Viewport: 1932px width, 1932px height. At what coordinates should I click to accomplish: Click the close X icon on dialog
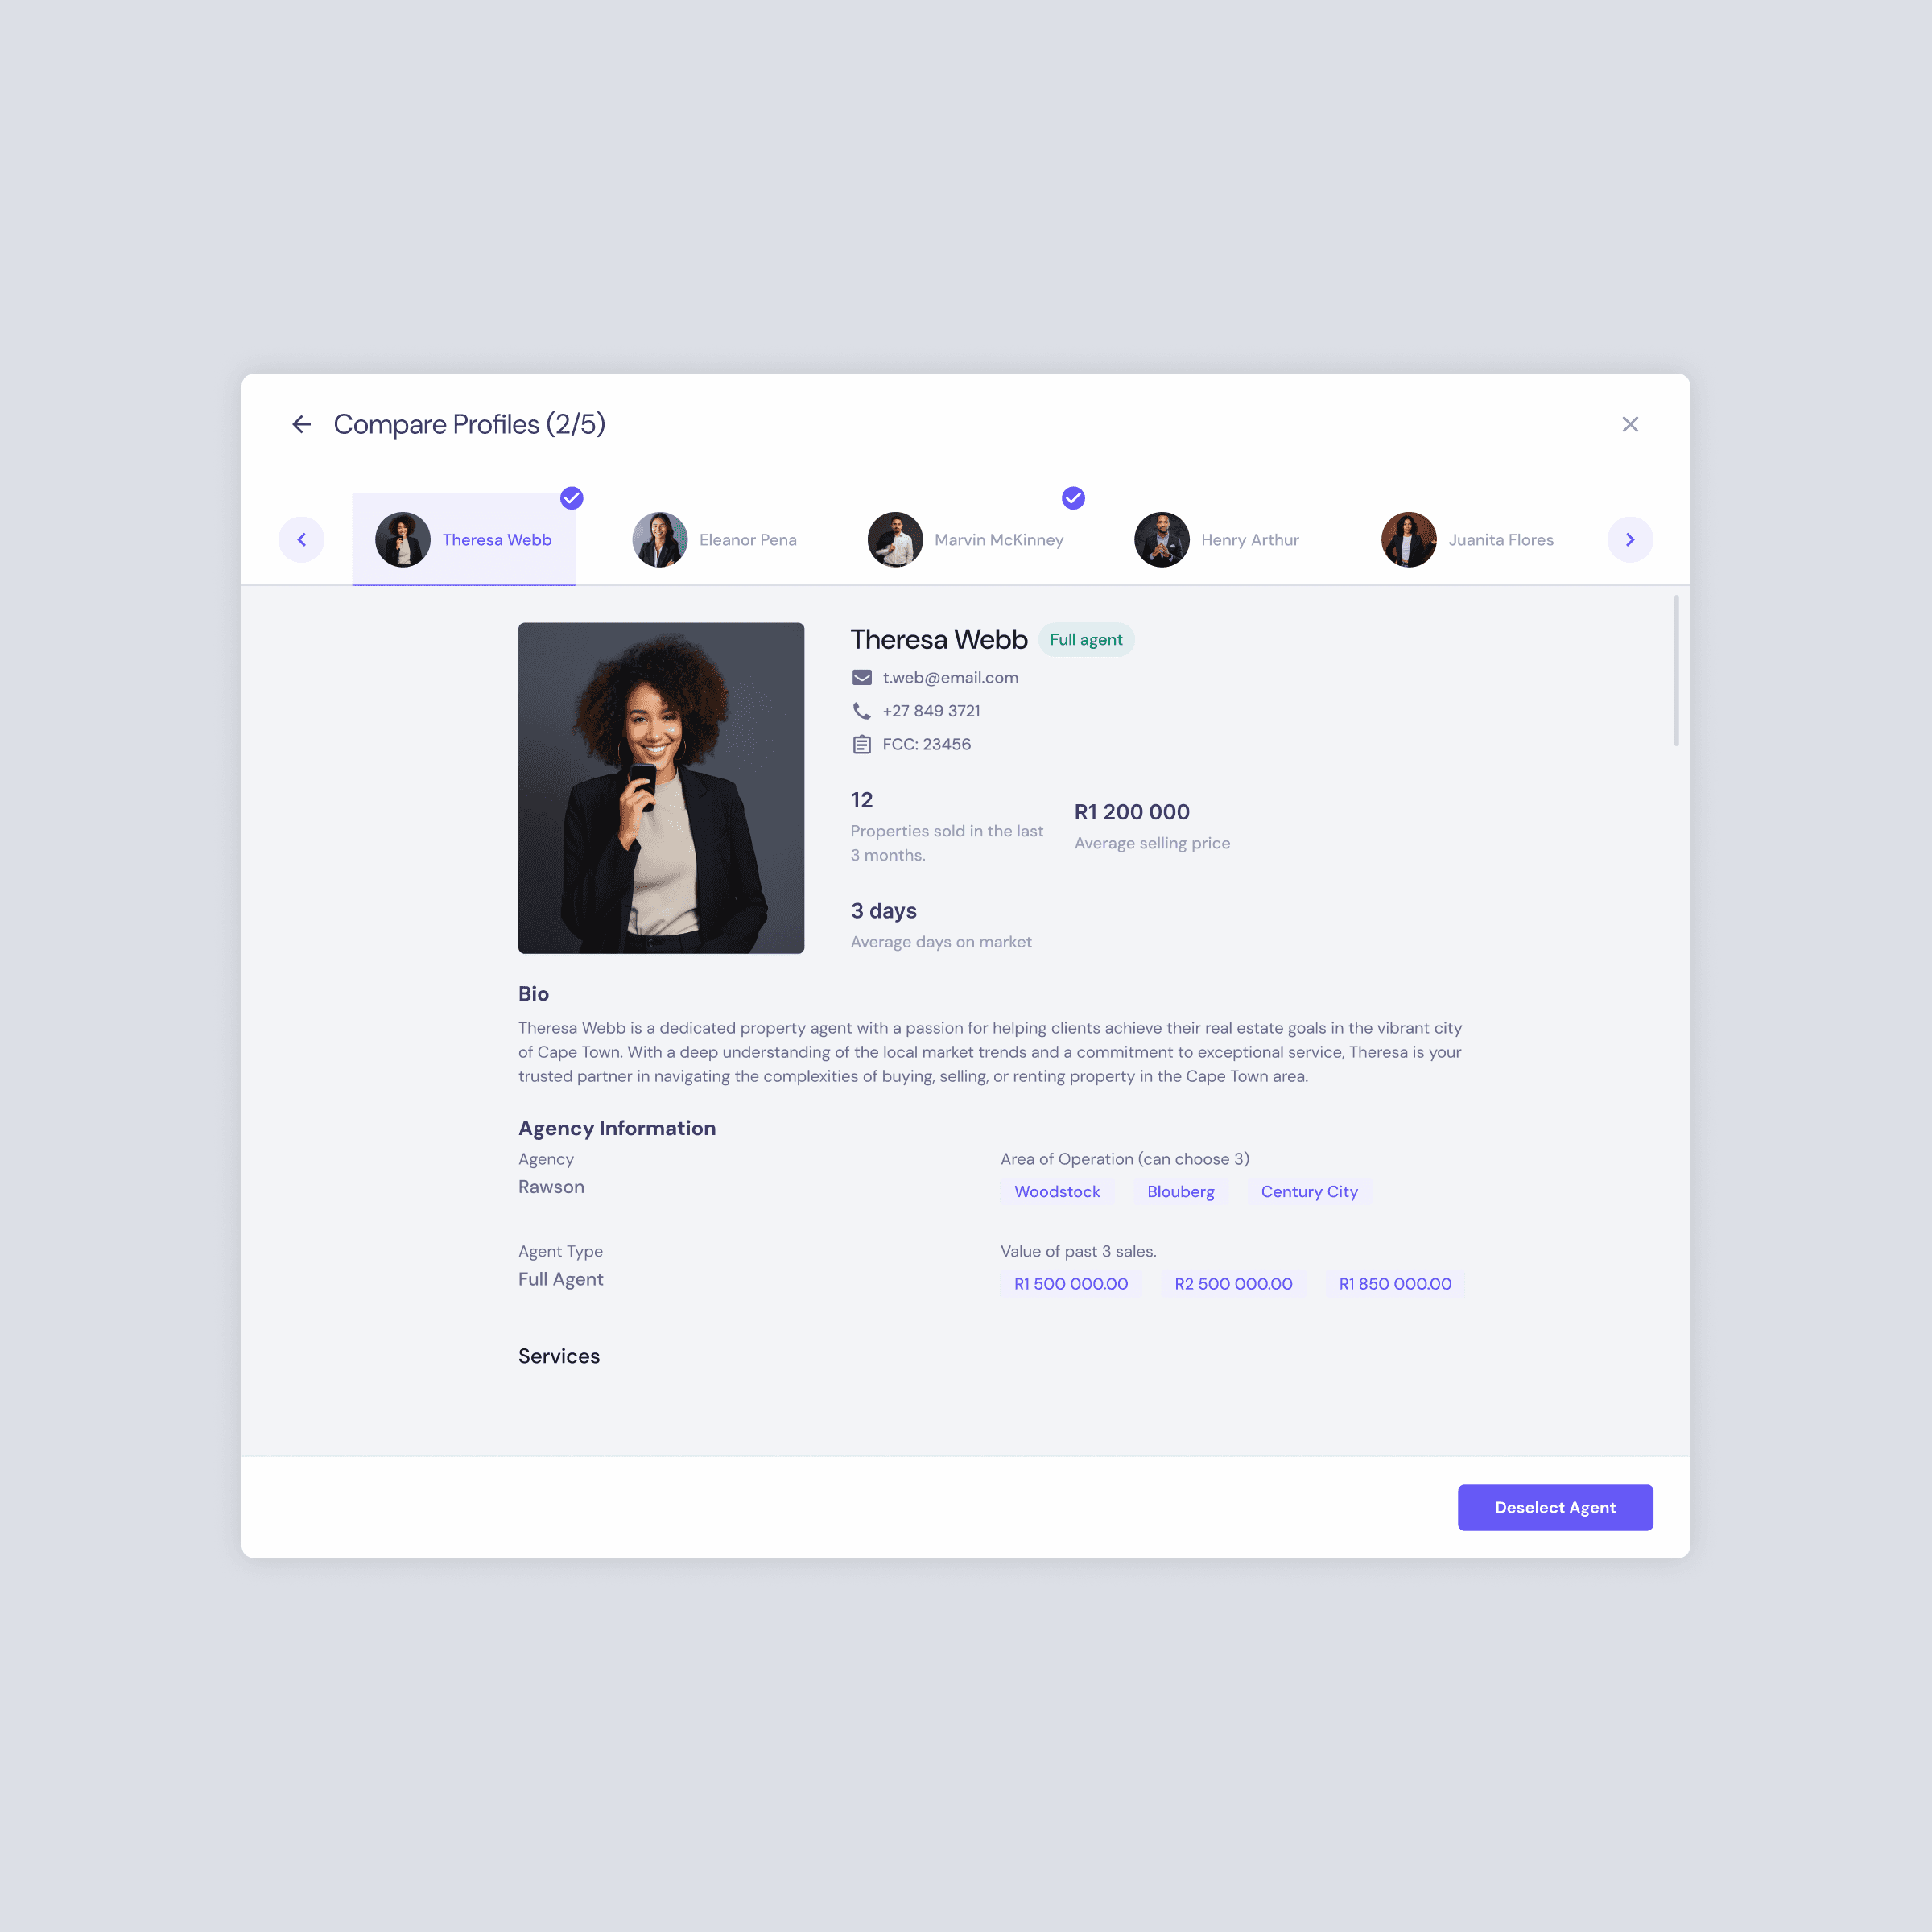point(1629,423)
